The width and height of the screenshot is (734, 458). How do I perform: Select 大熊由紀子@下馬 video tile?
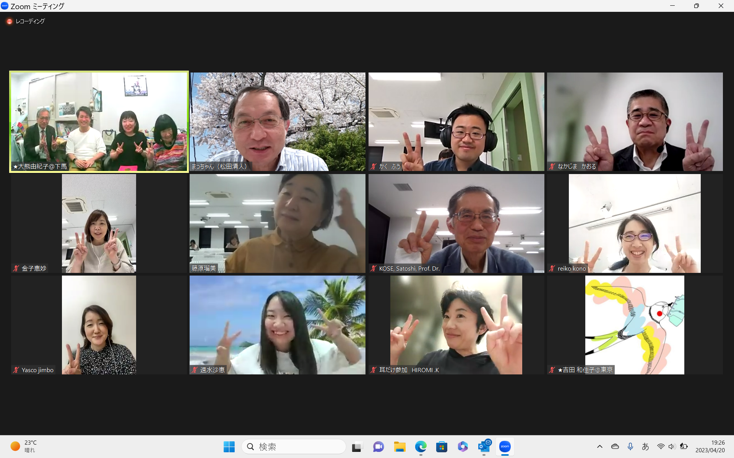99,122
